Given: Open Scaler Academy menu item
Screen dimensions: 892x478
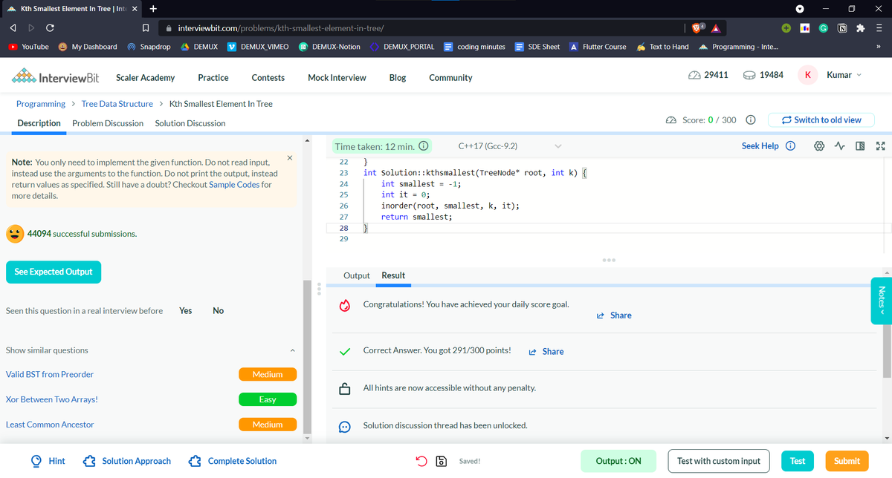Looking at the screenshot, I should click(x=146, y=77).
